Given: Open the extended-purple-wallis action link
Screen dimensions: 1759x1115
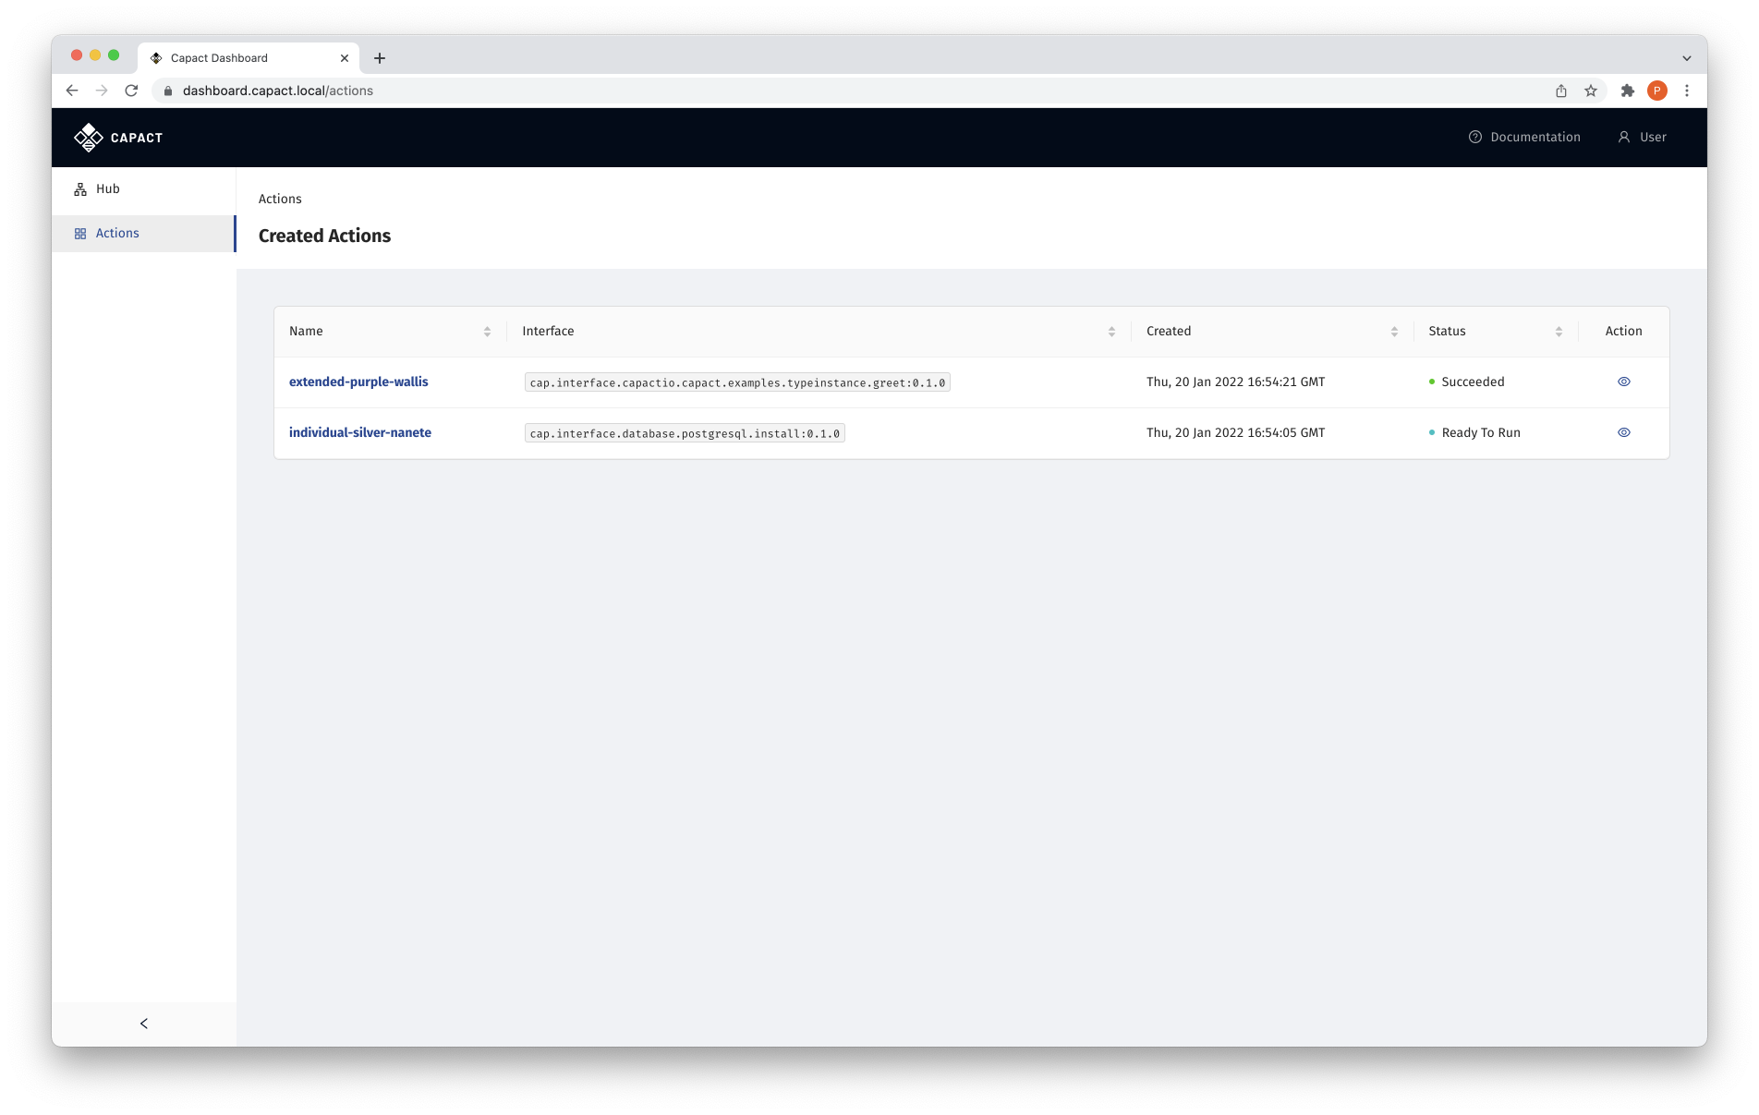Looking at the screenshot, I should tap(358, 382).
